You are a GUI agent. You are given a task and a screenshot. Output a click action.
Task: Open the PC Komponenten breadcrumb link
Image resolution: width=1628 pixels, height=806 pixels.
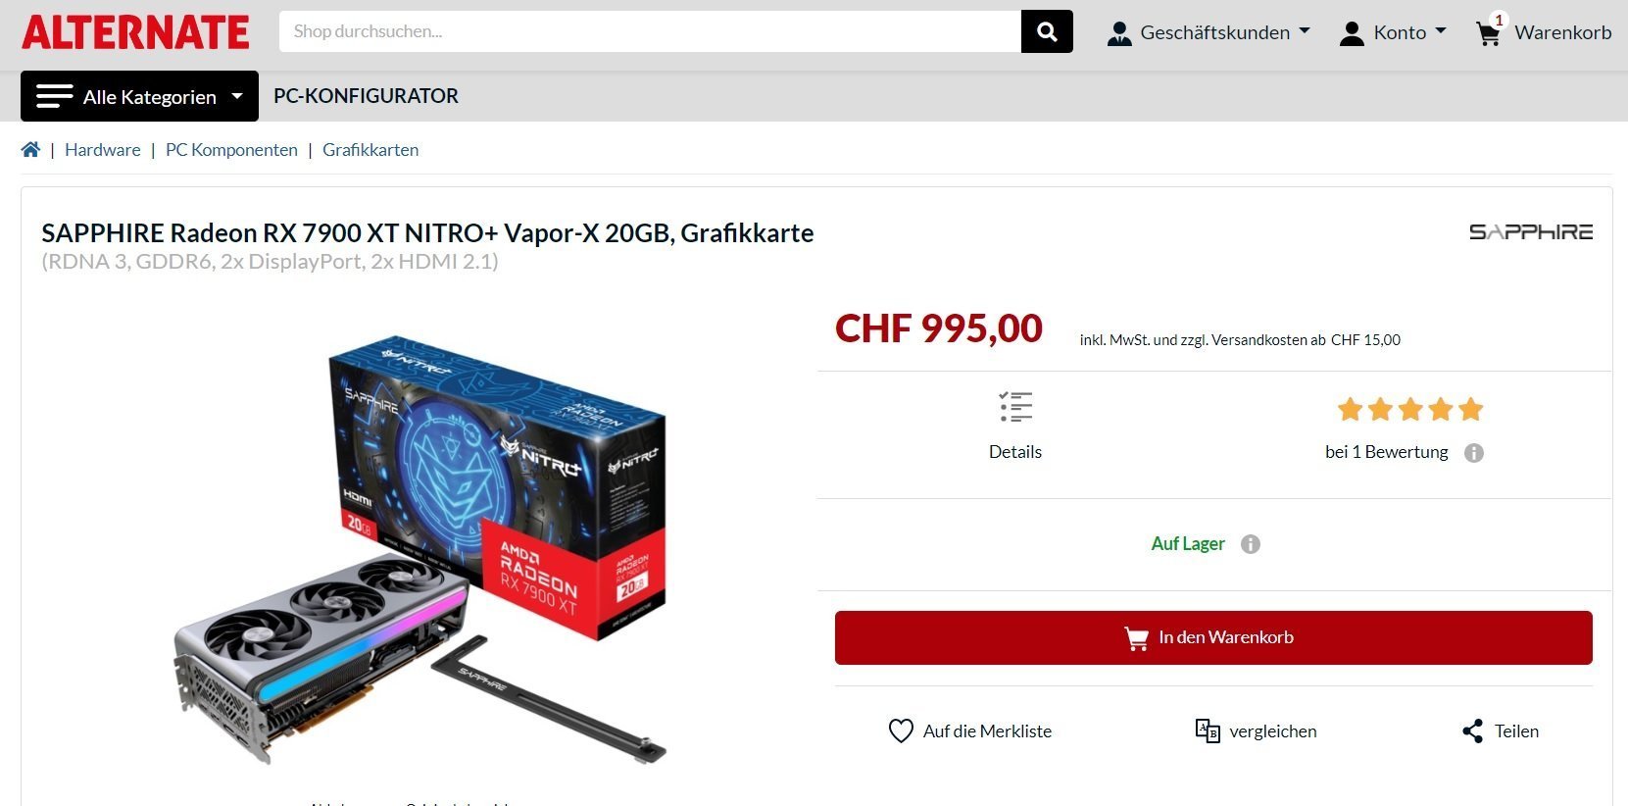point(231,149)
